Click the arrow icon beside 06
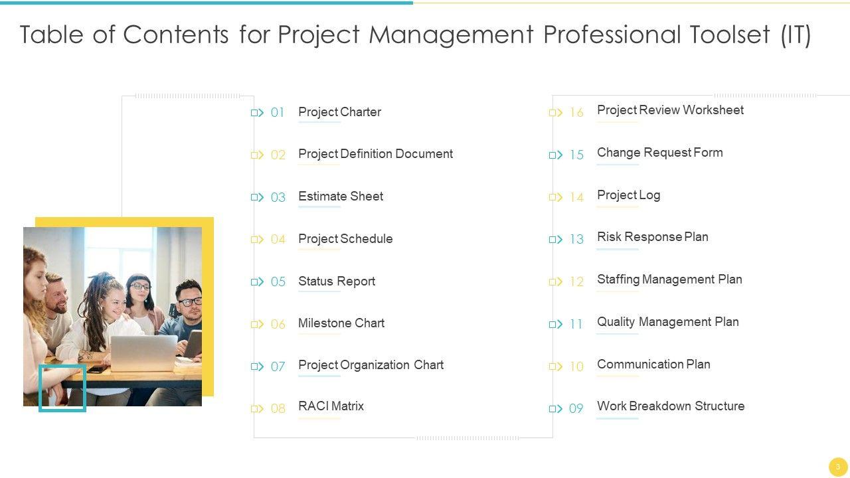The width and height of the screenshot is (850, 478). (257, 325)
